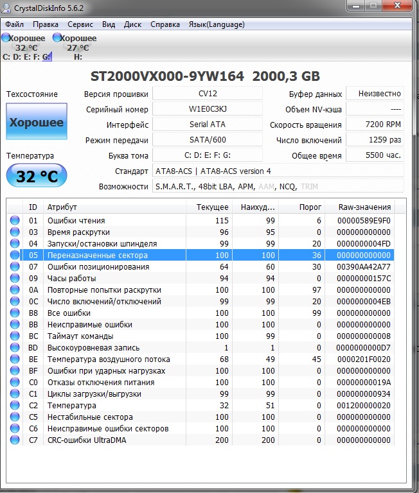
Task: Open the Сервис menu
Action: point(80,24)
